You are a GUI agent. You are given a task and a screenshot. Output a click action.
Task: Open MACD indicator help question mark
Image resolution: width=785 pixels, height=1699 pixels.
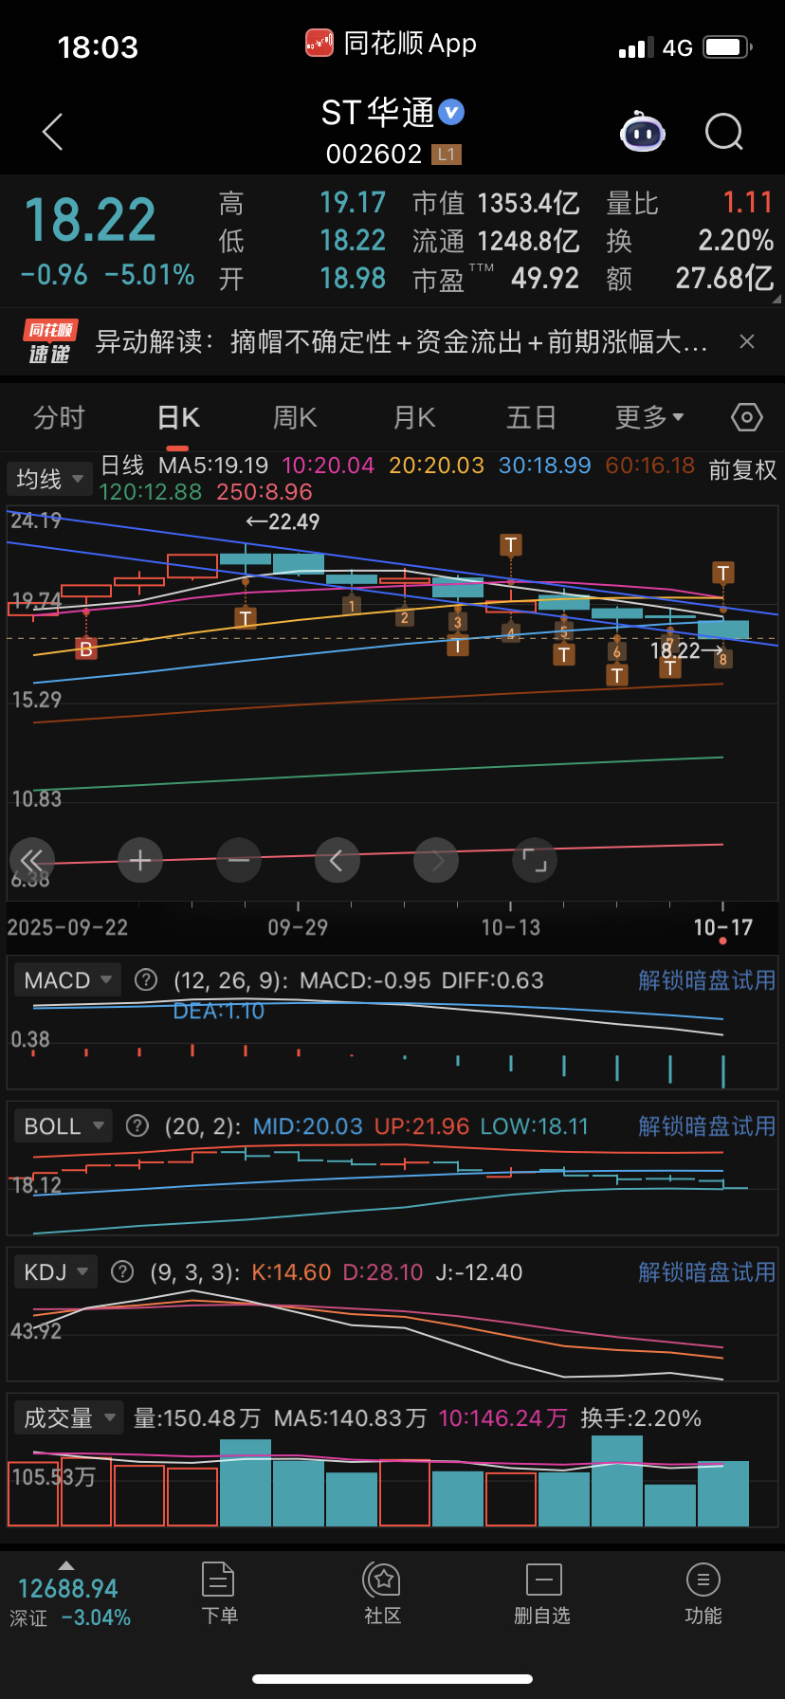146,979
